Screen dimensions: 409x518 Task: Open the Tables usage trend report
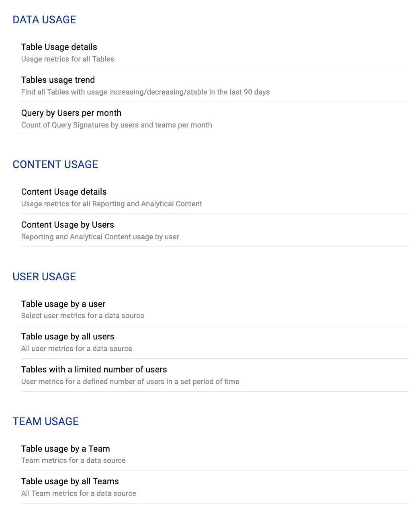coord(58,80)
